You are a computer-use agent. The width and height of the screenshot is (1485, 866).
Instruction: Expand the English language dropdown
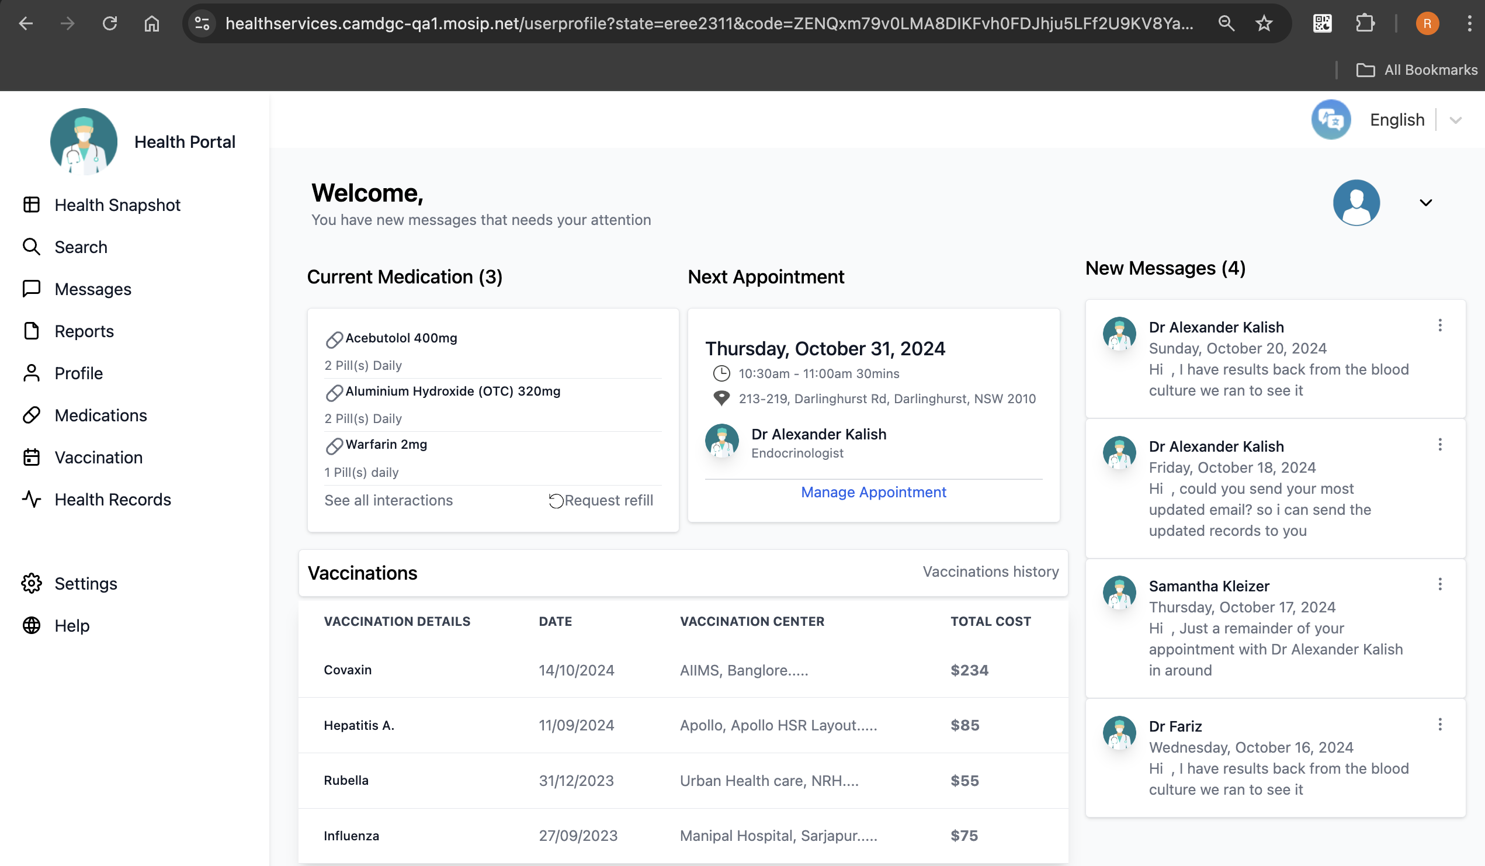pos(1456,120)
